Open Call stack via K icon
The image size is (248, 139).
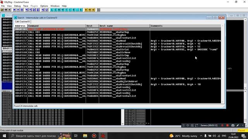(81, 10)
